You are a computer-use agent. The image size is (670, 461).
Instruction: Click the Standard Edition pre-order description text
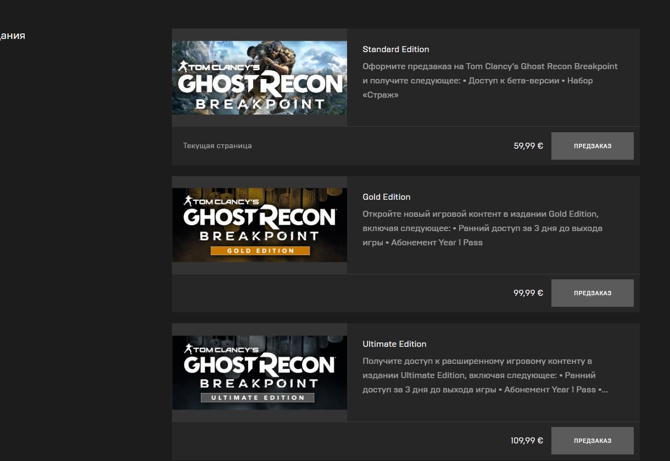pos(490,81)
